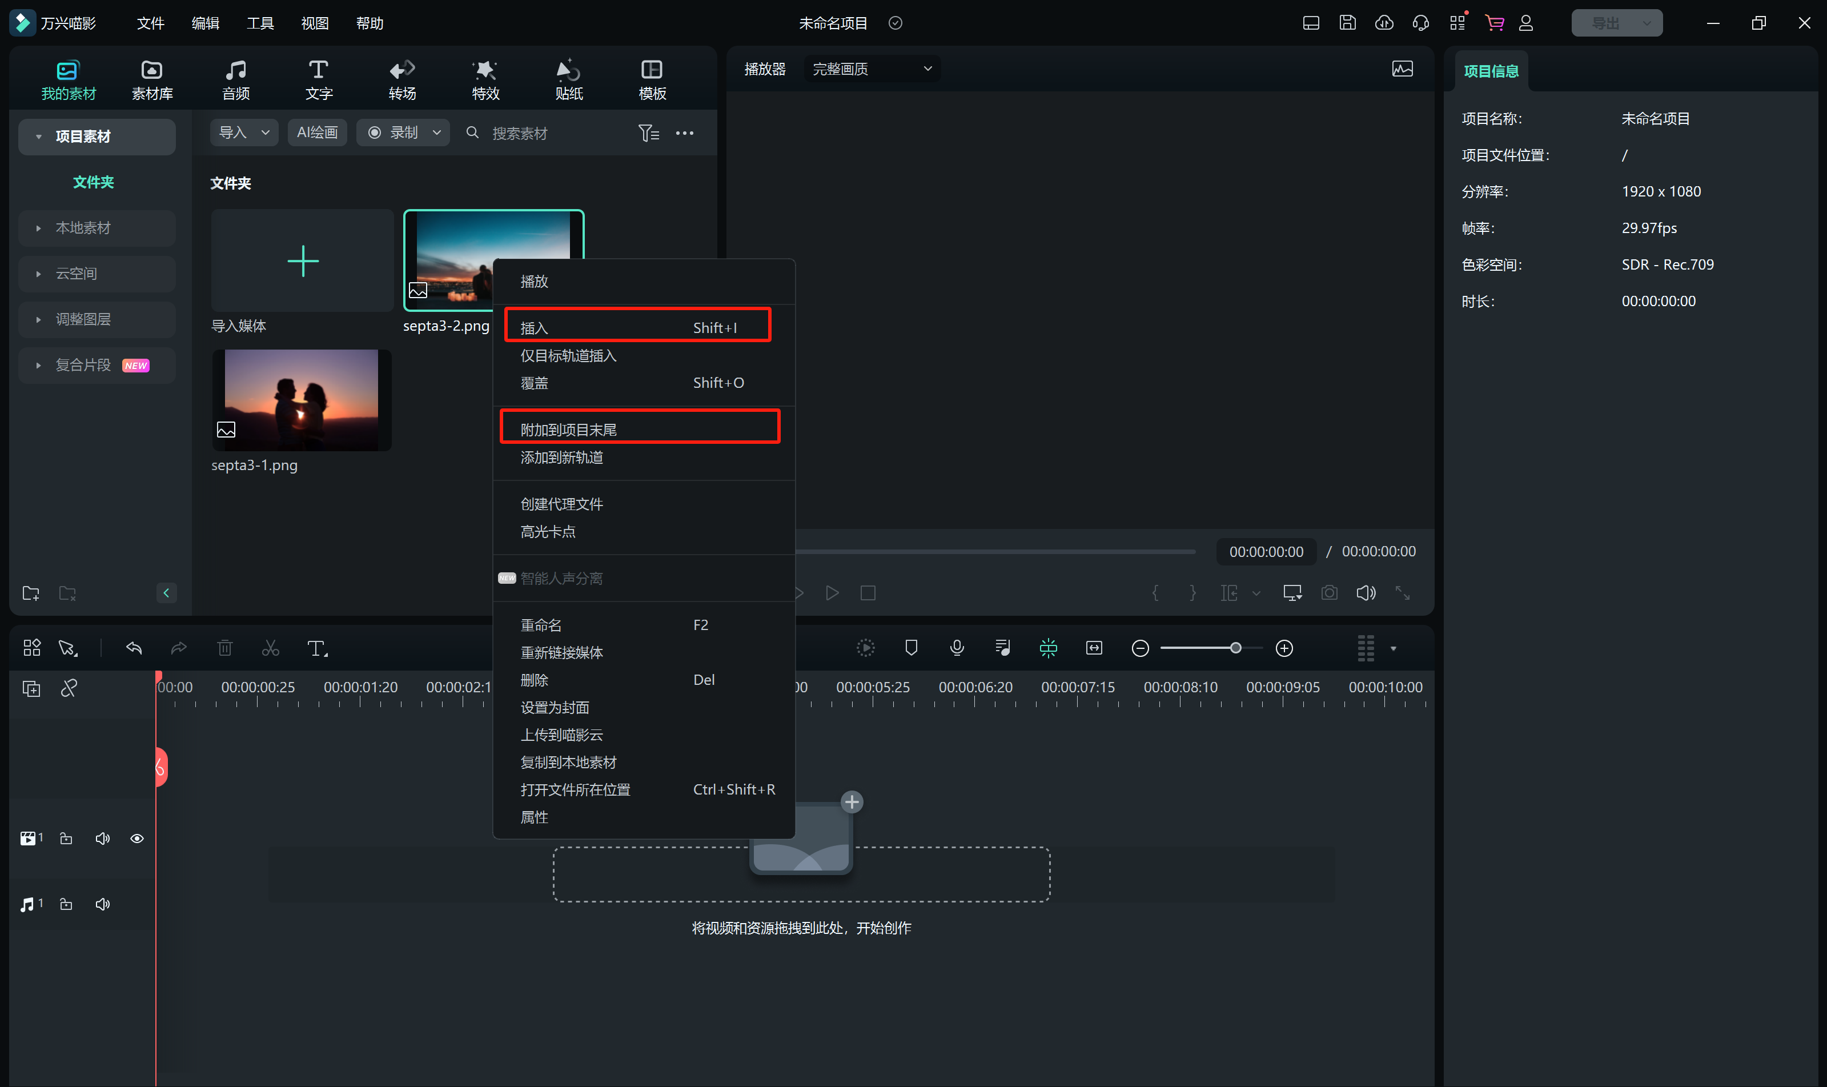
Task: Click the 贴纸 (Stickers) icon
Action: coord(568,70)
